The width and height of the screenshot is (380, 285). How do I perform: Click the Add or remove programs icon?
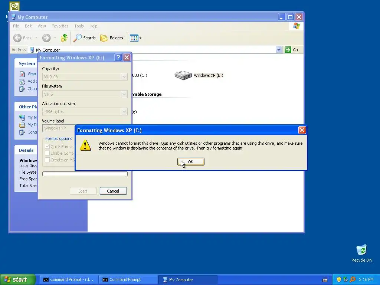(x=22, y=81)
